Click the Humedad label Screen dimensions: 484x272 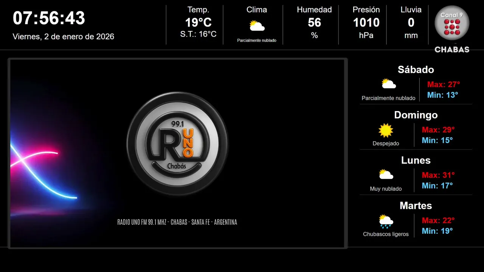click(x=314, y=10)
